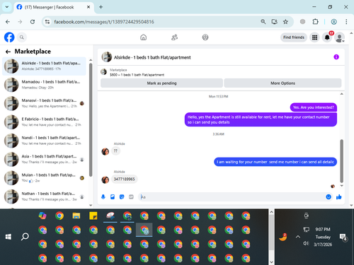Open the Nathan conversation in the list
The width and height of the screenshot is (354, 265).
44,196
